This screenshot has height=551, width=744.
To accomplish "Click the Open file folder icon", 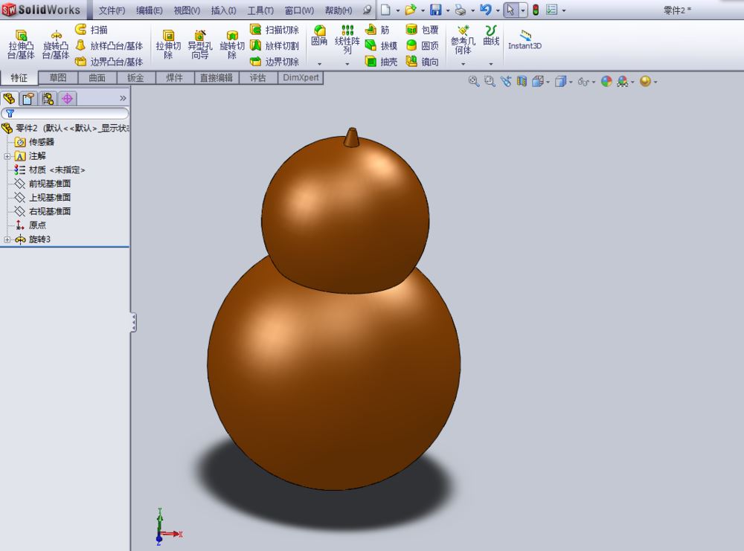I will tap(411, 10).
